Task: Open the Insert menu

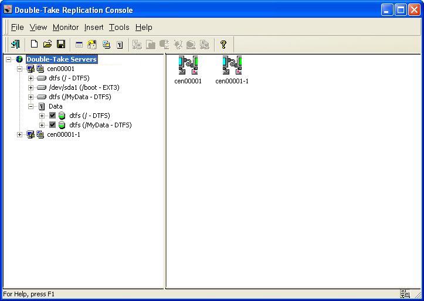Action: pyautogui.click(x=94, y=27)
